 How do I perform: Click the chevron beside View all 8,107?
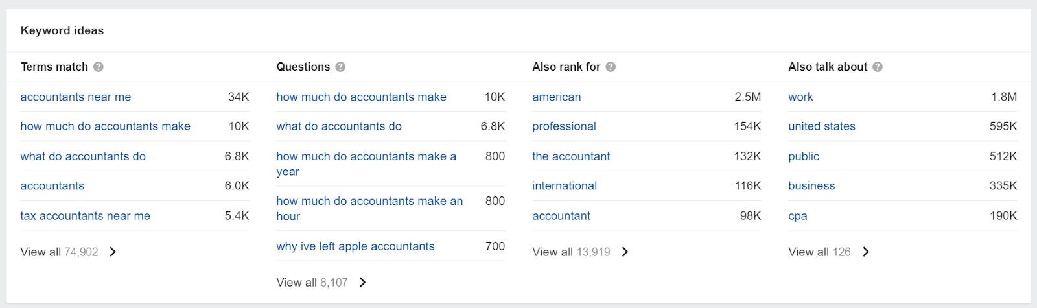point(362,282)
